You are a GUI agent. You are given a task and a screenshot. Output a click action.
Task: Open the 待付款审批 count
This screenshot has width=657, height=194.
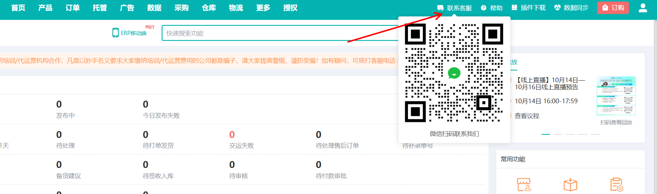[x=319, y=164]
